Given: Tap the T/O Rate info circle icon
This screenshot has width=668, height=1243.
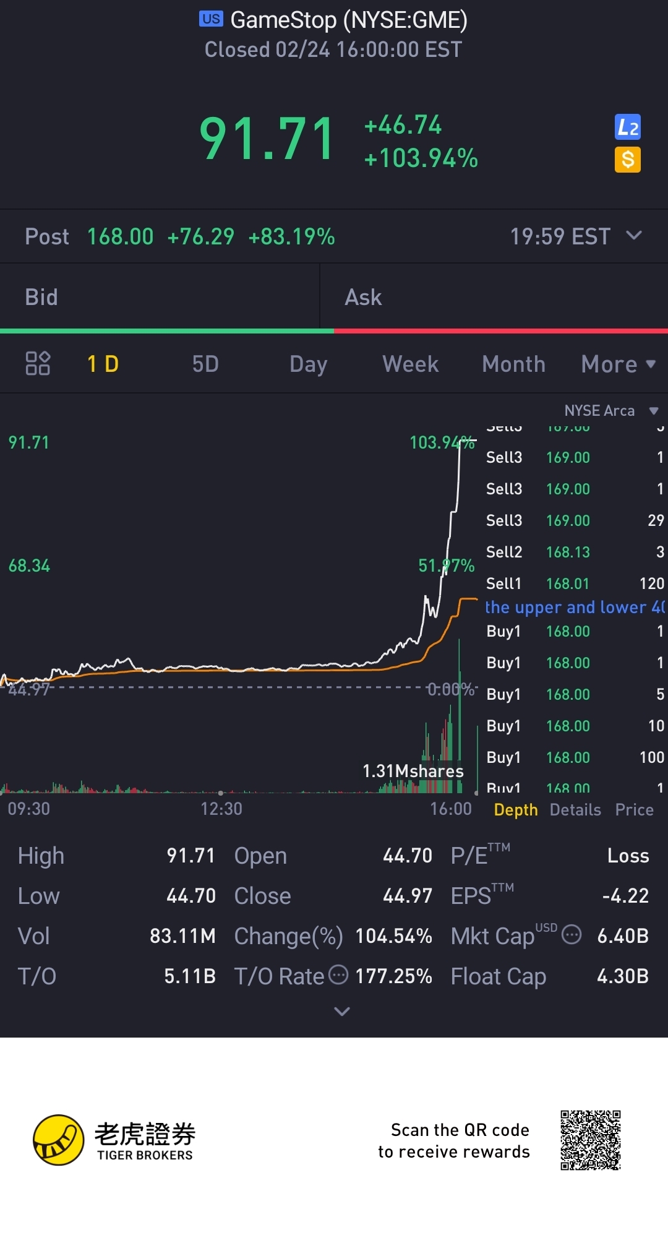Looking at the screenshot, I should tap(338, 974).
